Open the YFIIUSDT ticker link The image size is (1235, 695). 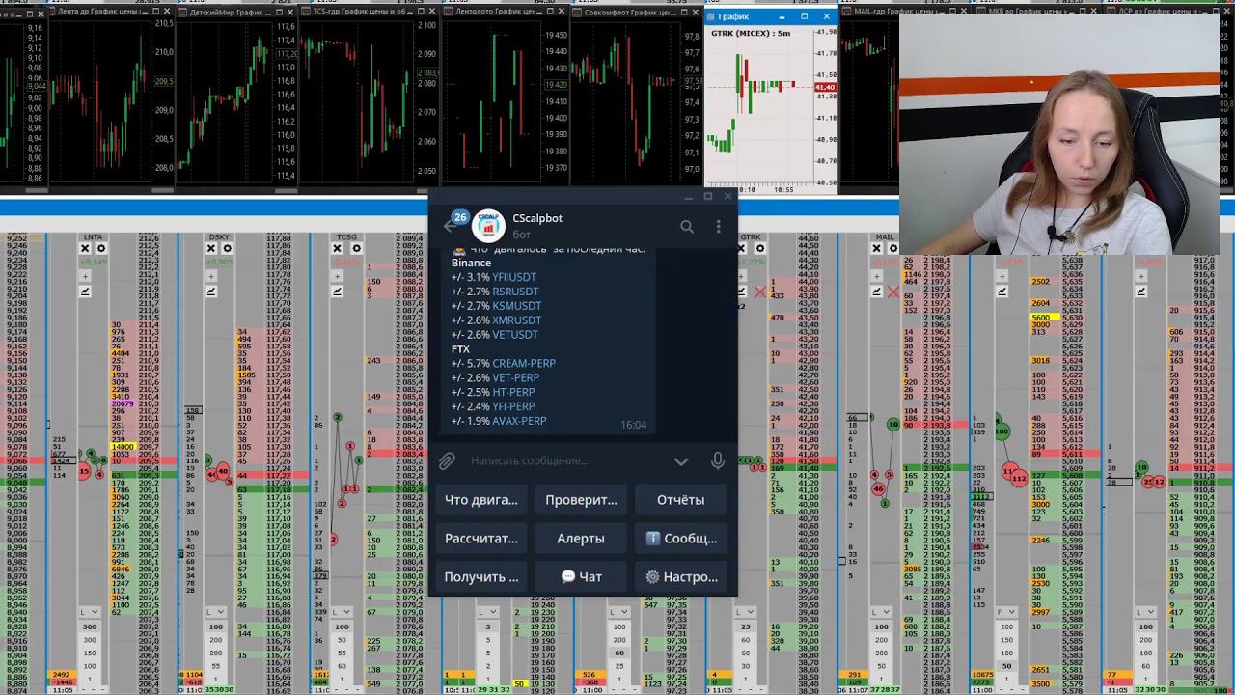tap(514, 277)
